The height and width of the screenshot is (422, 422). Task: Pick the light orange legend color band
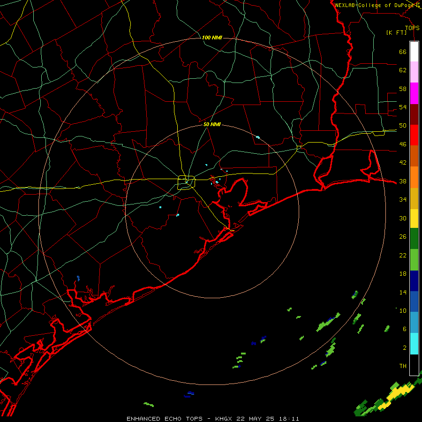[414, 177]
